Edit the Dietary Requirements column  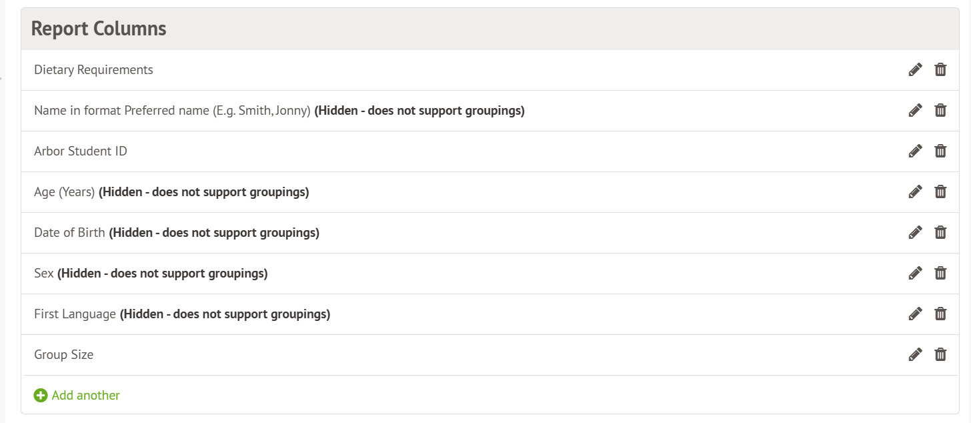coord(915,69)
